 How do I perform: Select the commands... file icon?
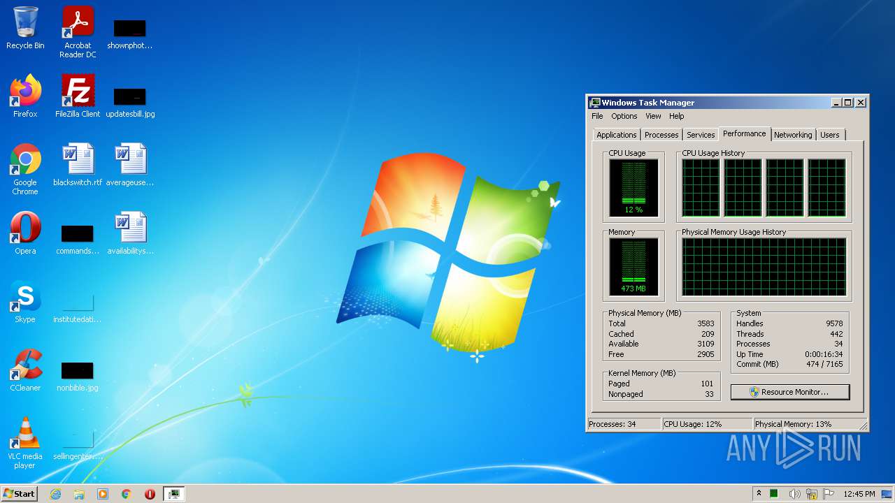(78, 238)
